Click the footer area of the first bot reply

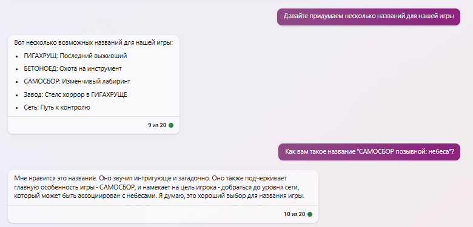point(93,125)
